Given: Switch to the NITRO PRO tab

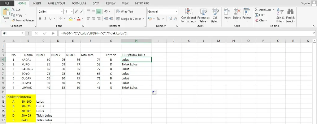Looking at the screenshot, I should (142, 3).
